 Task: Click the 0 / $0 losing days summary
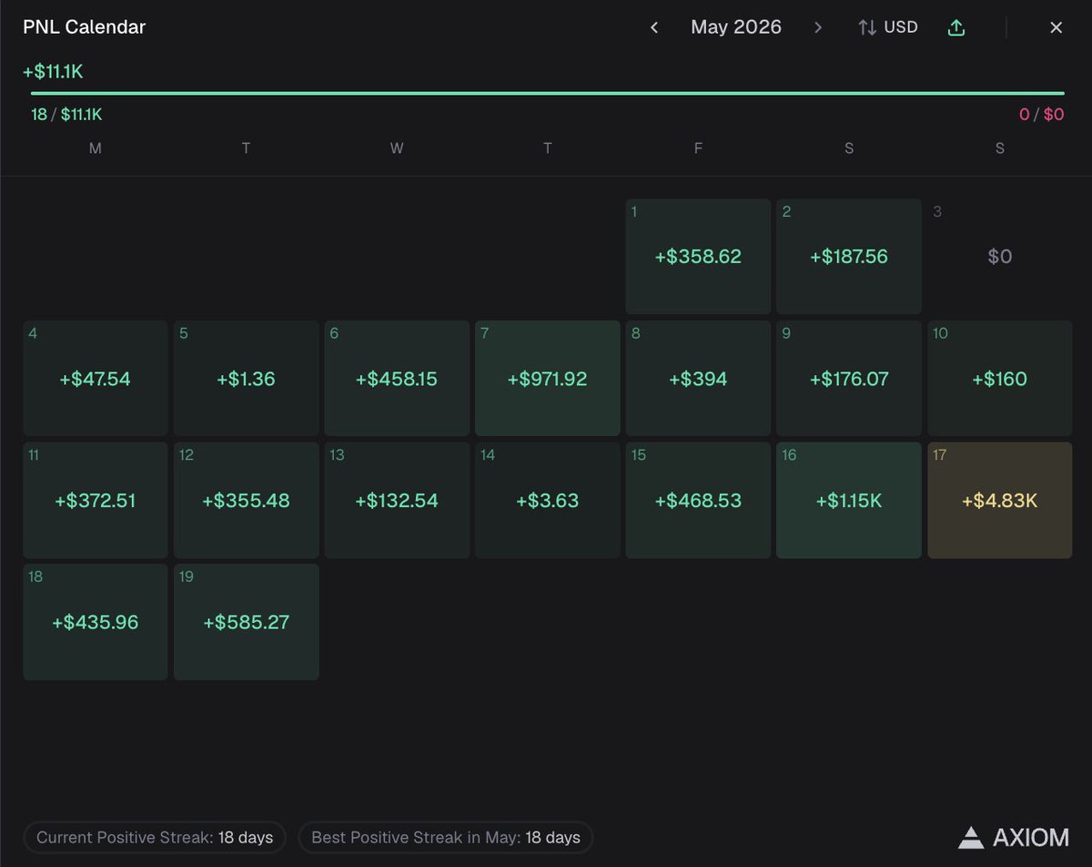(1042, 115)
